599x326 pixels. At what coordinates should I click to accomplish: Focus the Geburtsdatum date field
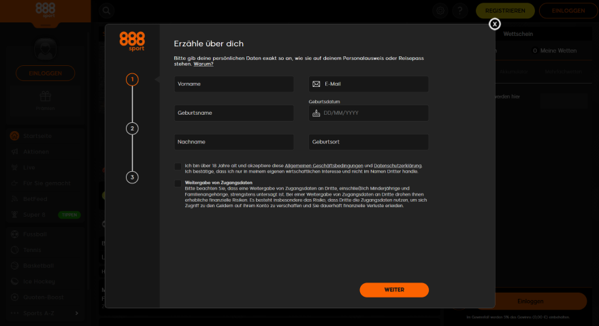pos(369,113)
